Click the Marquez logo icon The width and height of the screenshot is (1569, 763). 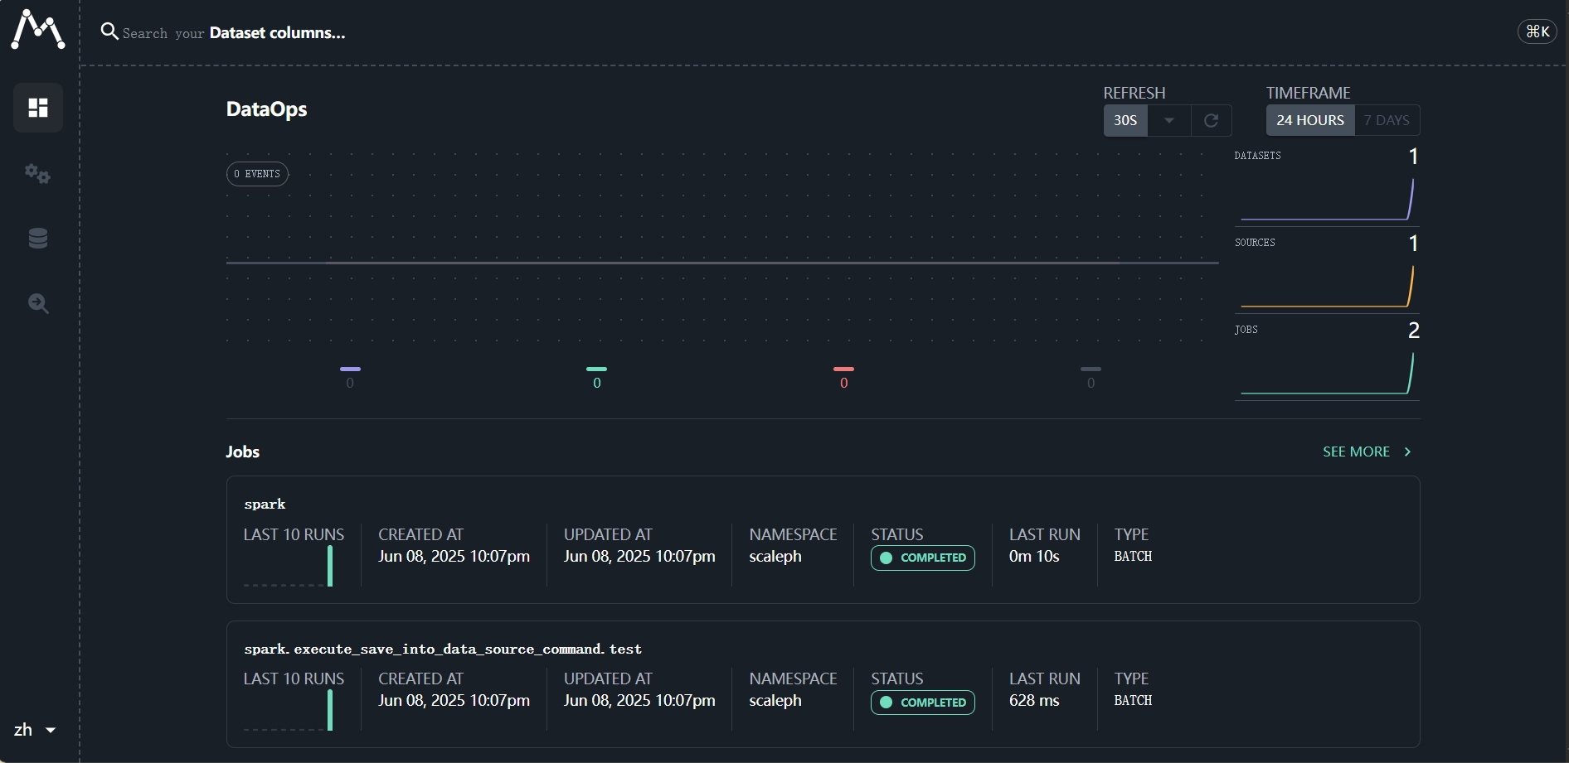38,30
